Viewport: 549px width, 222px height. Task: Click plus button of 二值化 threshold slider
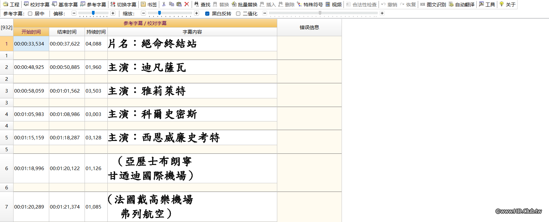(x=382, y=13)
